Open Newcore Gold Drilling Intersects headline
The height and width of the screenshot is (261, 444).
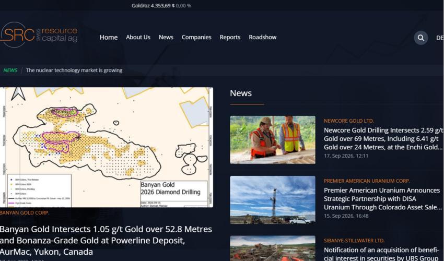click(x=383, y=138)
